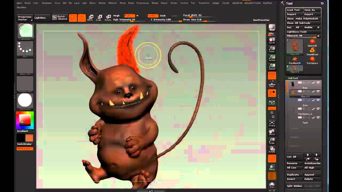Enable Mrgb paint mode
This screenshot has width=342, height=192.
(116, 16)
